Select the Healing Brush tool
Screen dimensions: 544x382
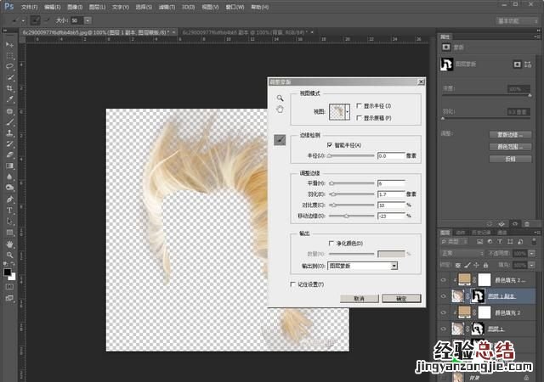click(9, 111)
